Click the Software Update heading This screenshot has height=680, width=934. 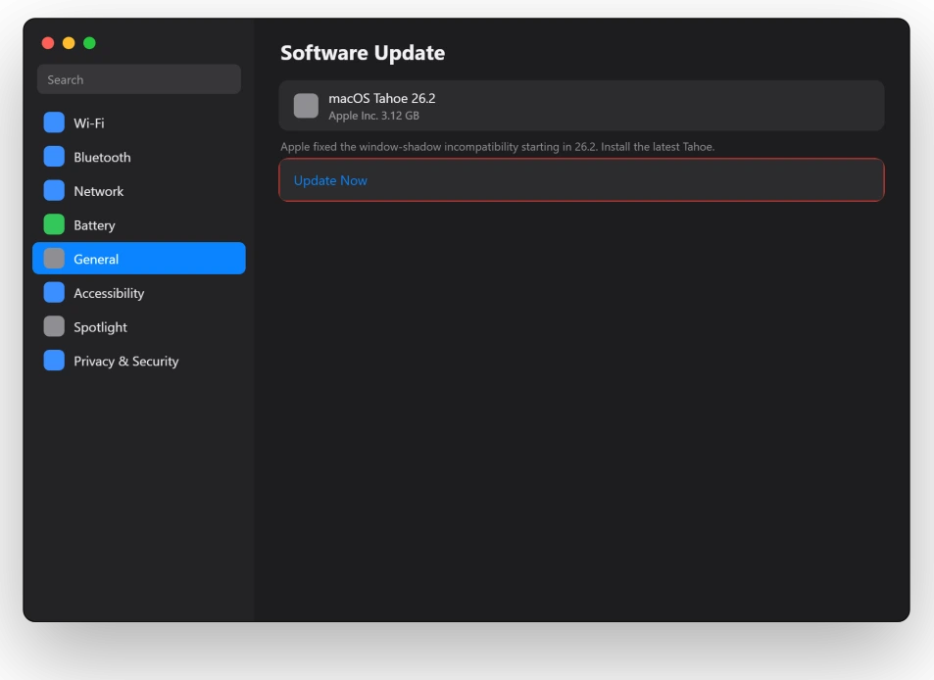[363, 52]
